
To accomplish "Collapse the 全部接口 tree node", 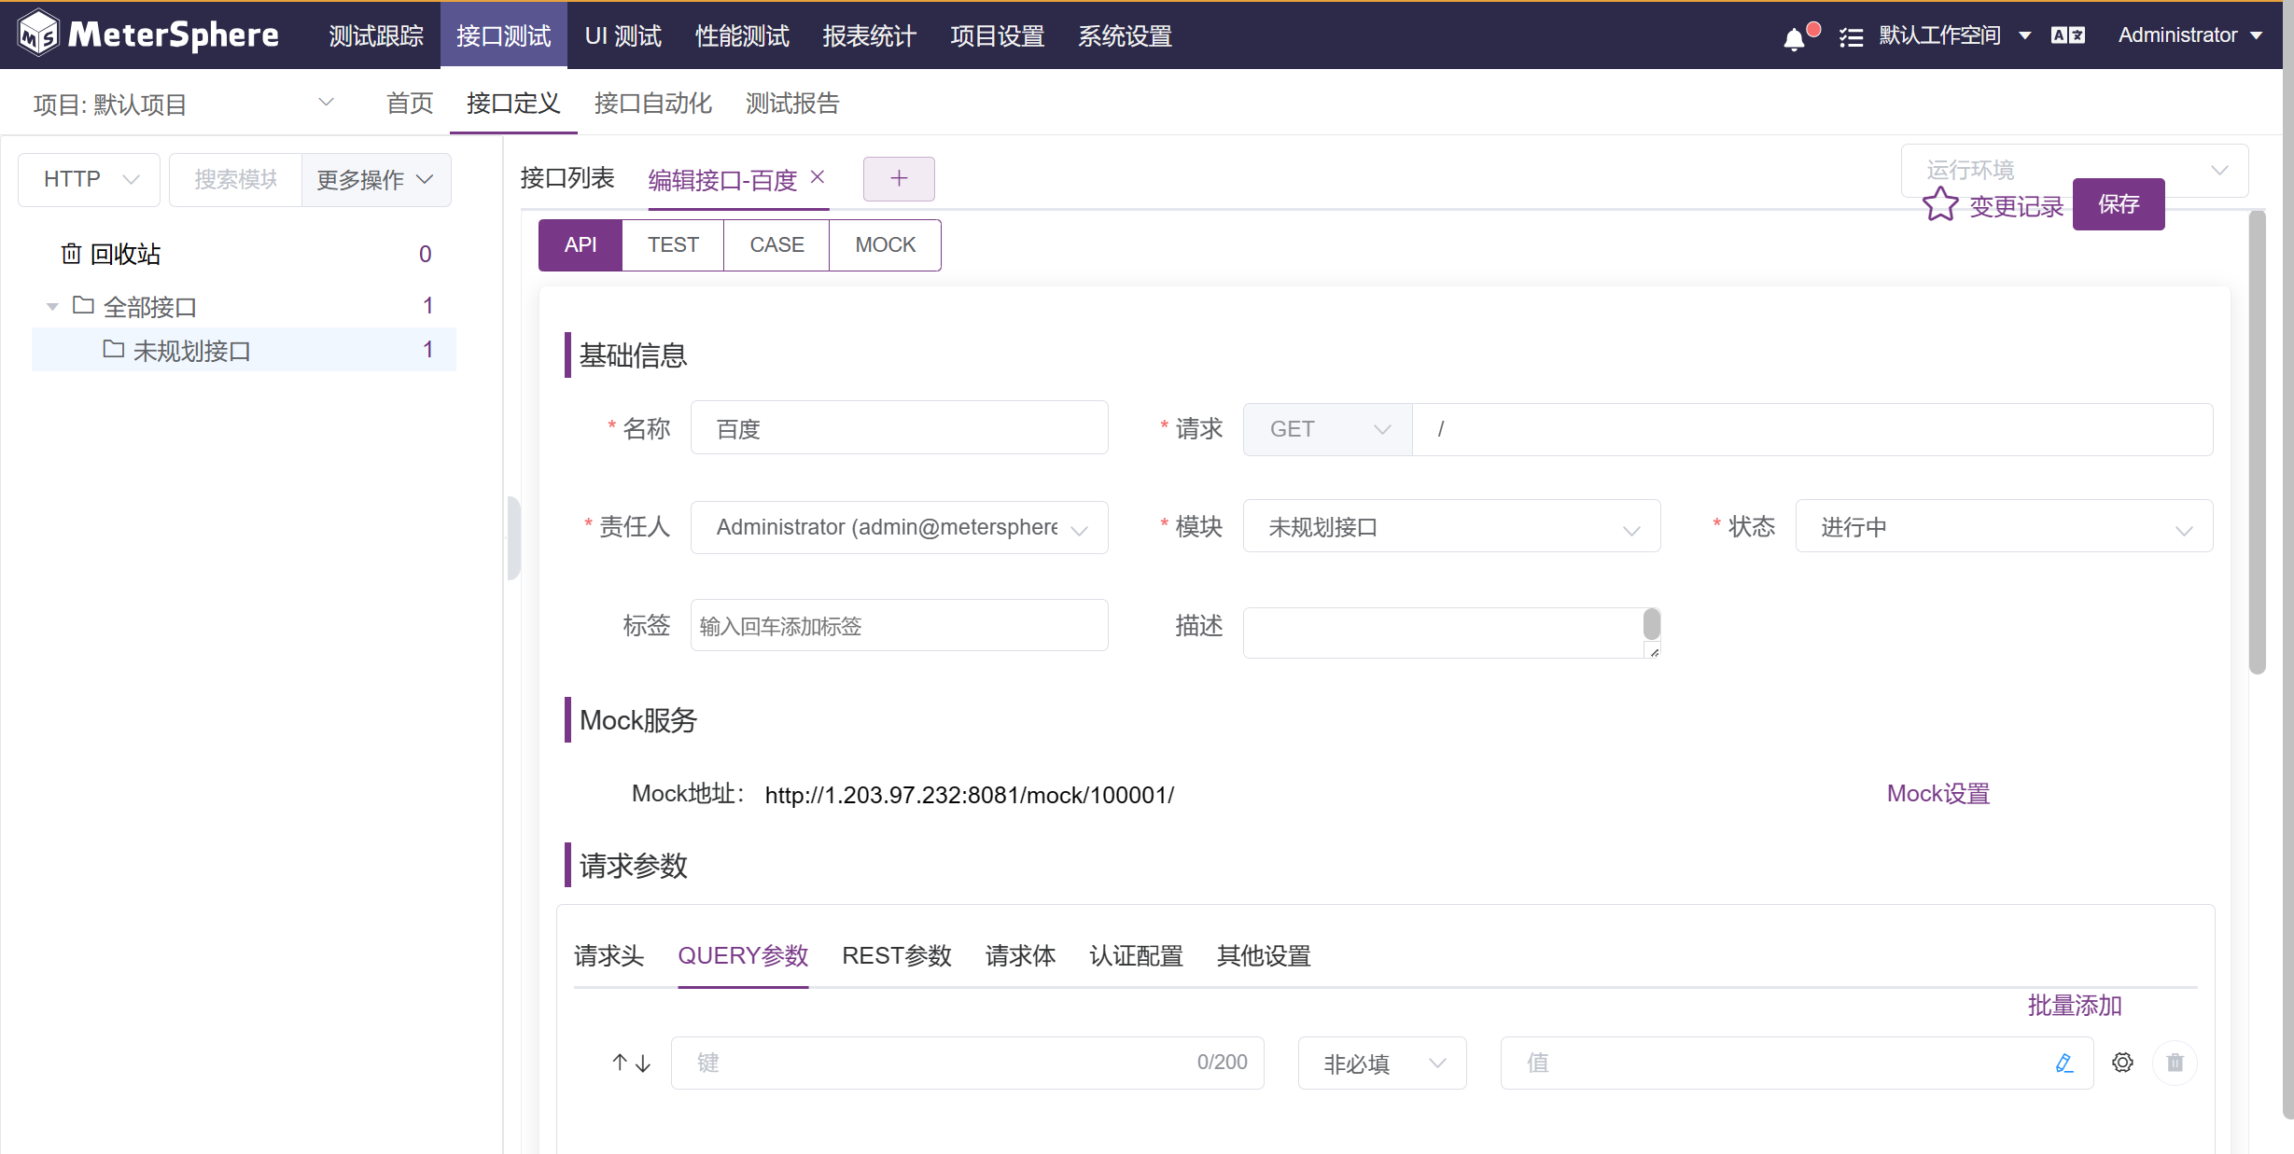I will pyautogui.click(x=52, y=306).
